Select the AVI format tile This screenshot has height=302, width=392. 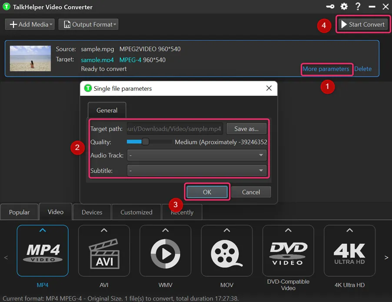pos(104,251)
